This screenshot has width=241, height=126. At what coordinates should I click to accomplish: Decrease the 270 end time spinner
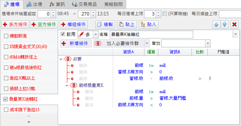tap(93, 15)
